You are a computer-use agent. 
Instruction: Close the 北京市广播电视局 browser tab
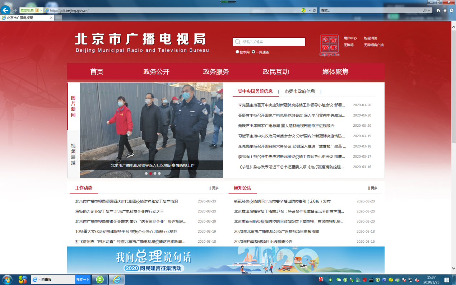pos(51,18)
